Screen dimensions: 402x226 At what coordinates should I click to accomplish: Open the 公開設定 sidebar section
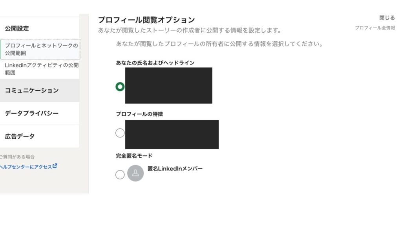[17, 29]
